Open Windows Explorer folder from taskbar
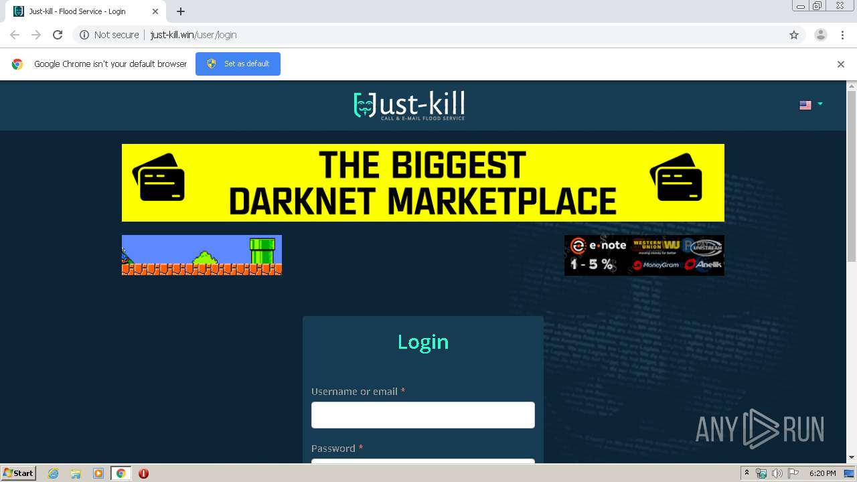The image size is (857, 482). (x=76, y=473)
